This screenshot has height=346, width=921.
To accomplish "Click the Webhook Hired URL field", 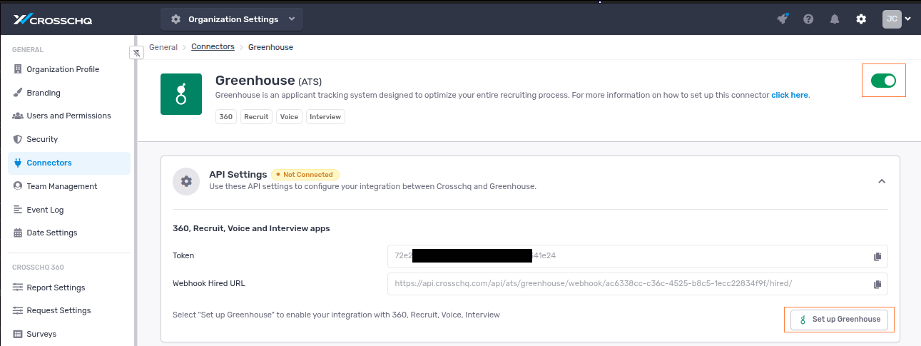I will (638, 283).
